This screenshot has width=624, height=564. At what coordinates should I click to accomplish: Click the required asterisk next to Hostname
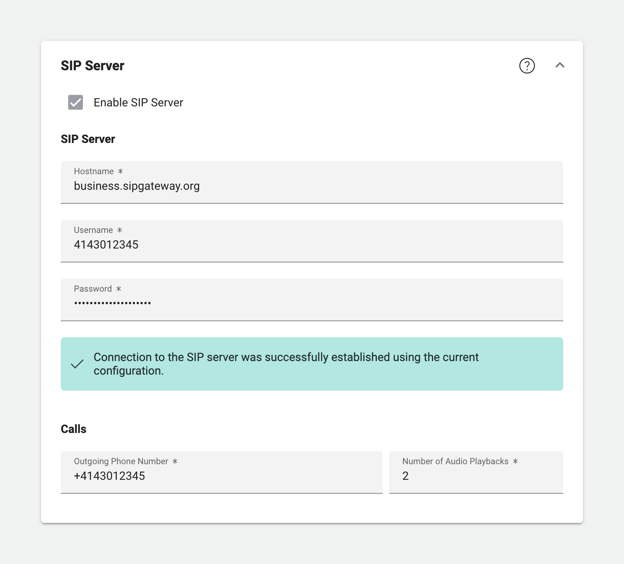[x=120, y=171]
